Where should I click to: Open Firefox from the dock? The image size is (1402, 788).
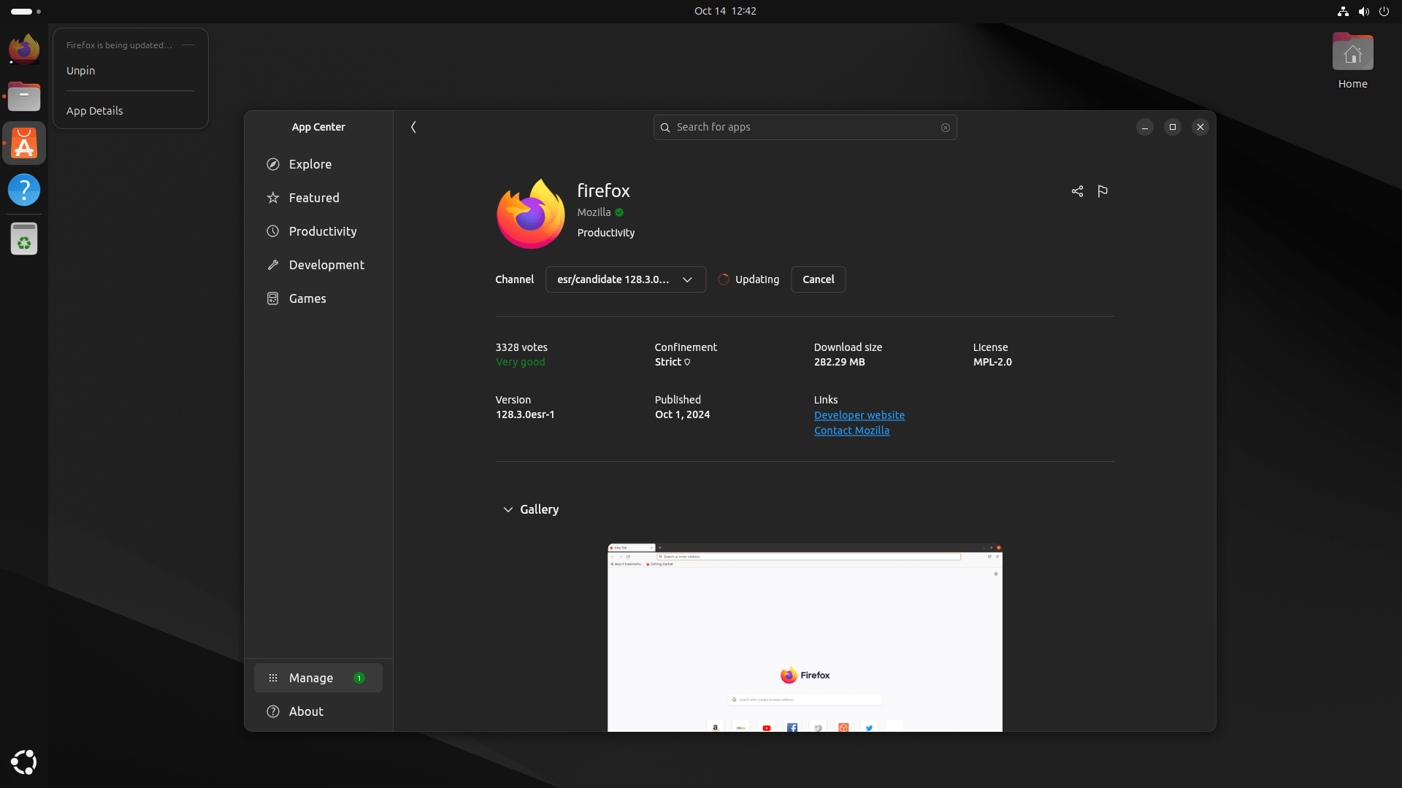click(24, 49)
